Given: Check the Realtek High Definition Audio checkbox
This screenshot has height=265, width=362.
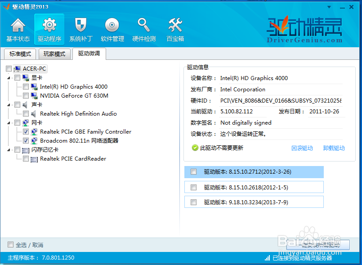Looking at the screenshot, I should (26, 114).
